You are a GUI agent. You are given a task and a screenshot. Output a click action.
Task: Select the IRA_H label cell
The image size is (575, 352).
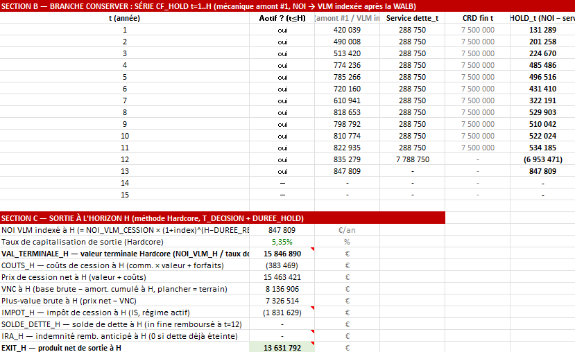point(125,336)
